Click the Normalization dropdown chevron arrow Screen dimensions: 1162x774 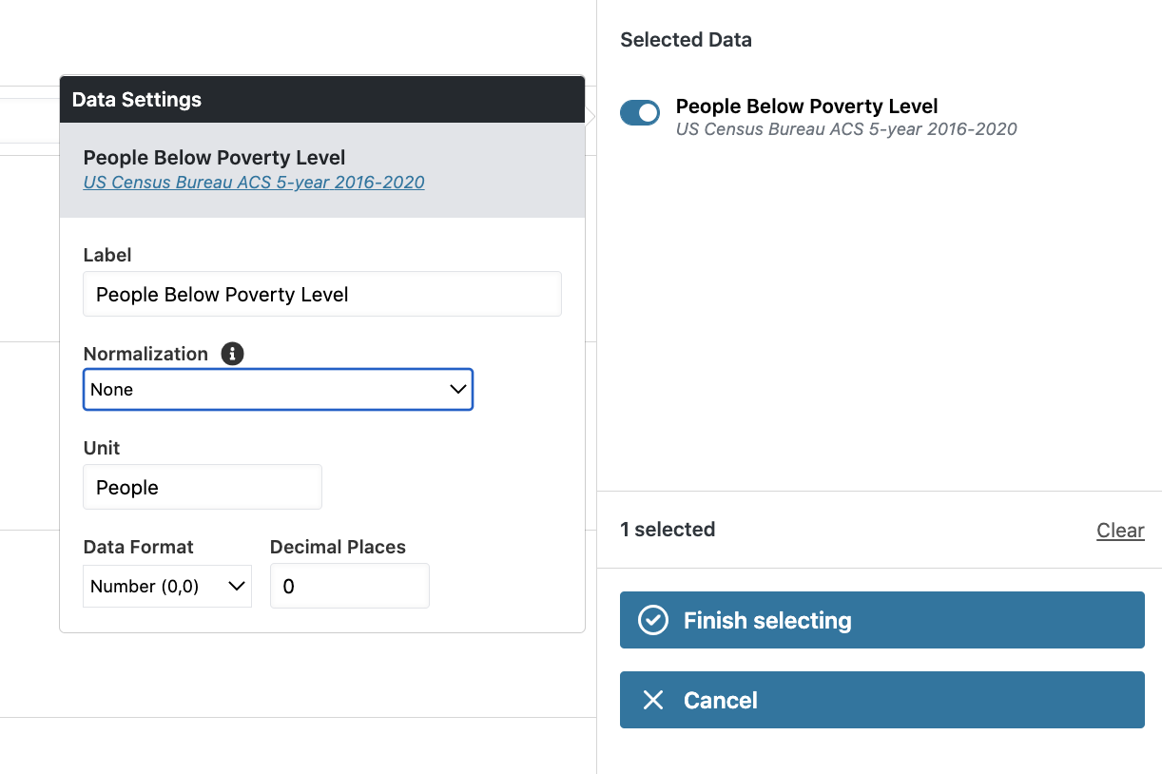(457, 390)
